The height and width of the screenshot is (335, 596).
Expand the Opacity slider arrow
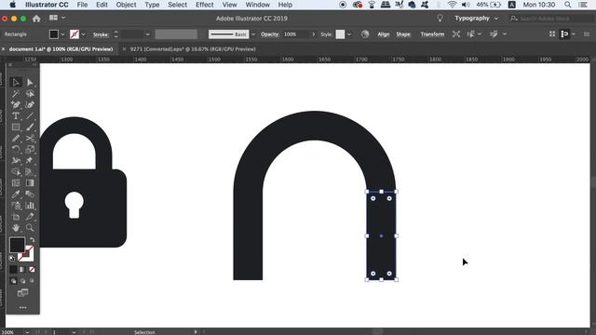click(x=314, y=34)
